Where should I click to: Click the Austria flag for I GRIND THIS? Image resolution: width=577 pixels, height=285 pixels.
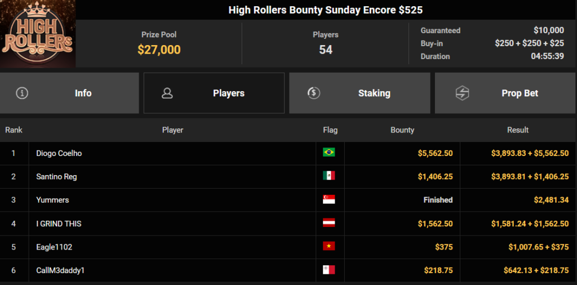329,224
